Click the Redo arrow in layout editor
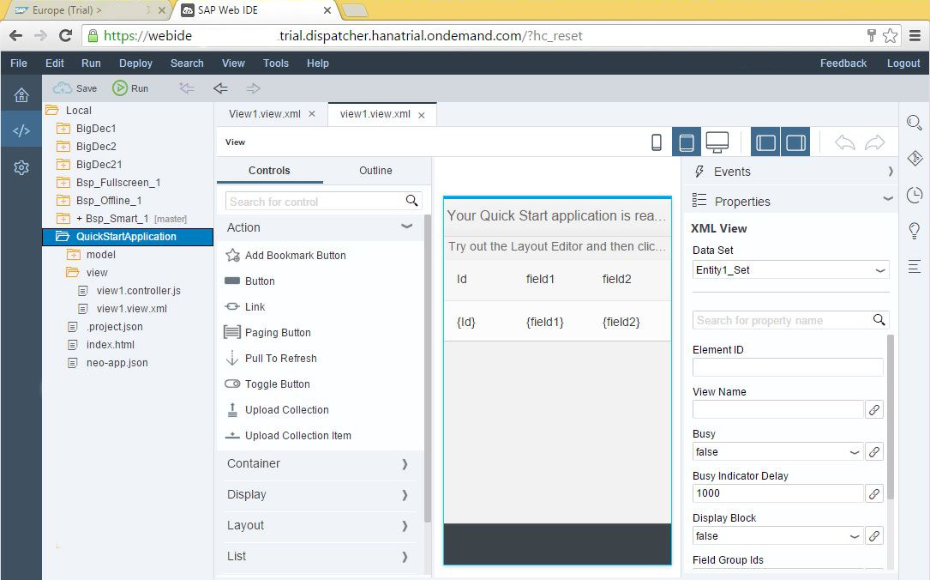 (875, 142)
